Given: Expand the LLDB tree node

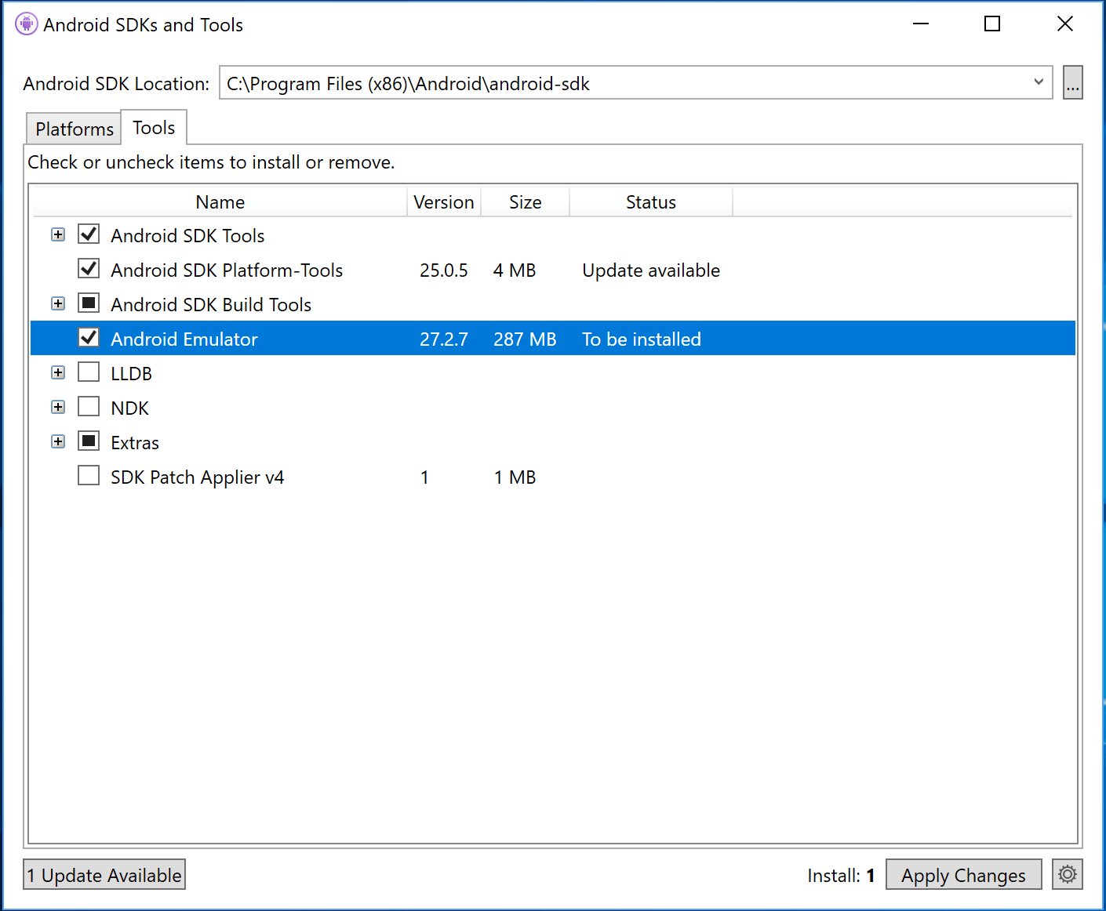Looking at the screenshot, I should (57, 372).
